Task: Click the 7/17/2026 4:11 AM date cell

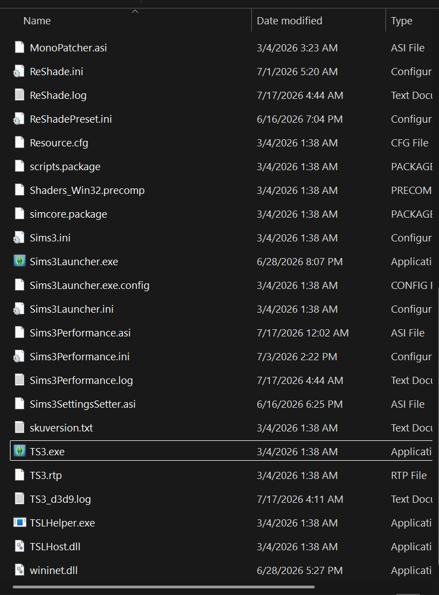Action: pyautogui.click(x=300, y=499)
